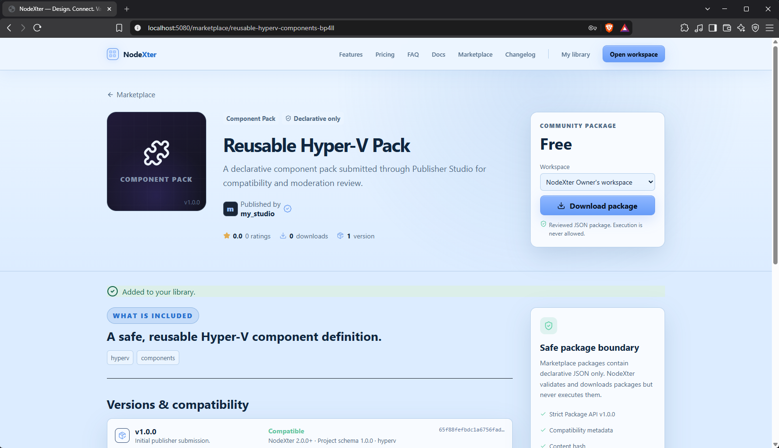Click the green shield icon above Safe package boundary

tap(549, 325)
